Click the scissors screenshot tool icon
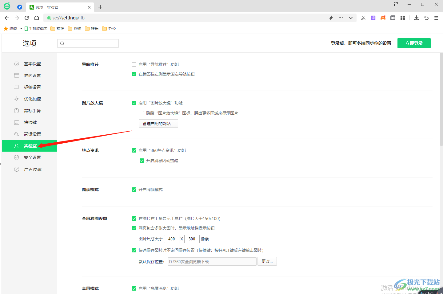443x294 pixels. pyautogui.click(x=363, y=18)
